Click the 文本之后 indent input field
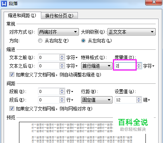 click(x=49, y=66)
